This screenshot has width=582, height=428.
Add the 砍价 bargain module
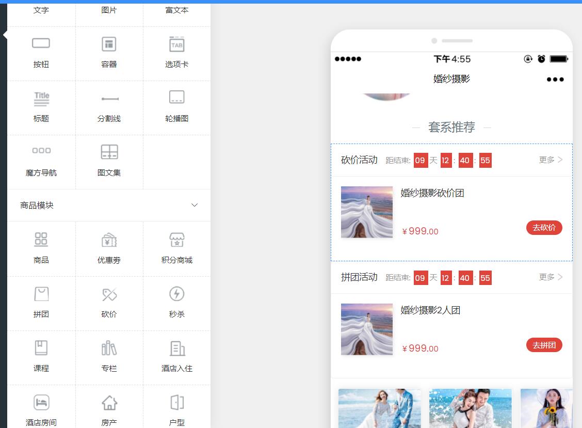[x=109, y=303]
